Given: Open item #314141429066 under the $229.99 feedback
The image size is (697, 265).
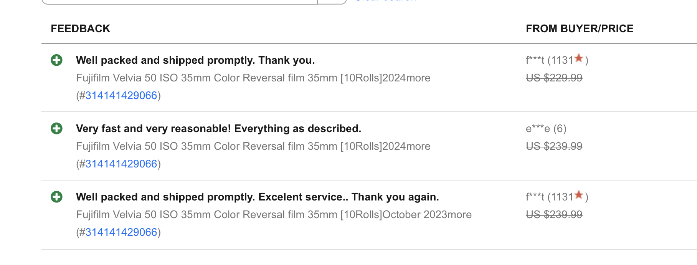Looking at the screenshot, I should click(x=121, y=96).
